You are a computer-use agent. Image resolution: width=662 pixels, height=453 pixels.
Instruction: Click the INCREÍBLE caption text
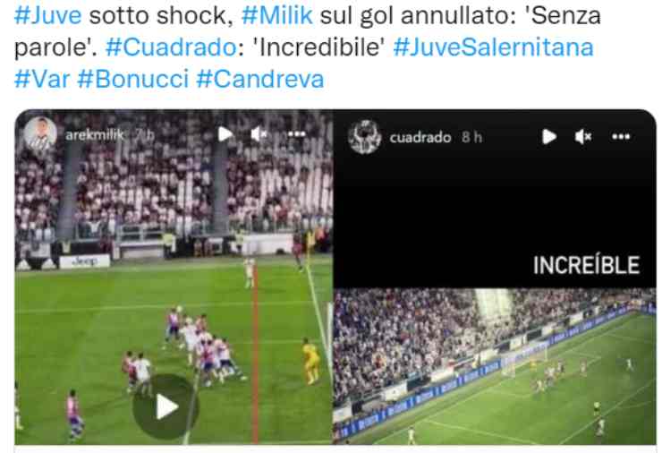pyautogui.click(x=587, y=265)
